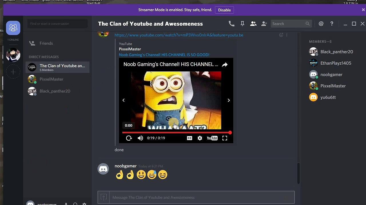366x205 pixels.
Task: Go to previous video with left arrow
Action: click(124, 100)
